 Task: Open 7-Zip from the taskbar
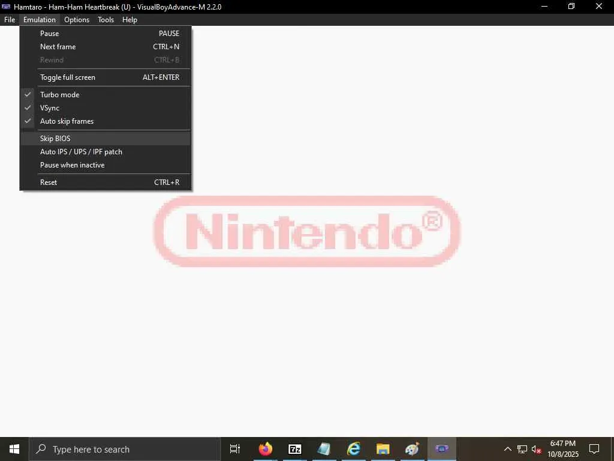pos(295,449)
